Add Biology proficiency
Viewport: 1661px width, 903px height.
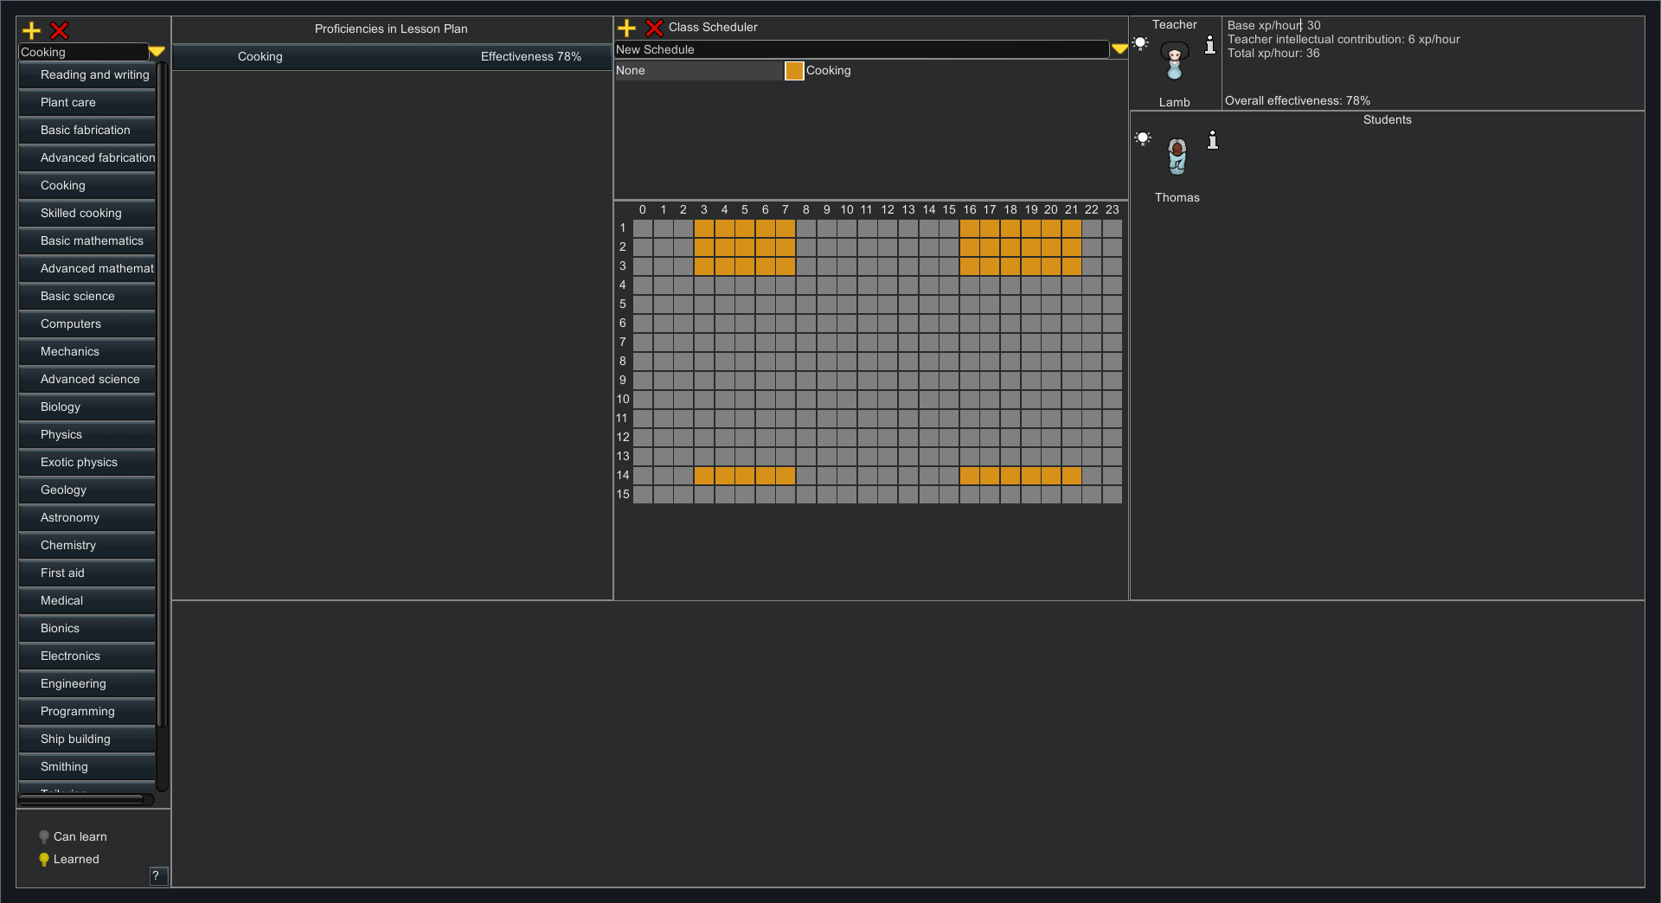click(87, 407)
